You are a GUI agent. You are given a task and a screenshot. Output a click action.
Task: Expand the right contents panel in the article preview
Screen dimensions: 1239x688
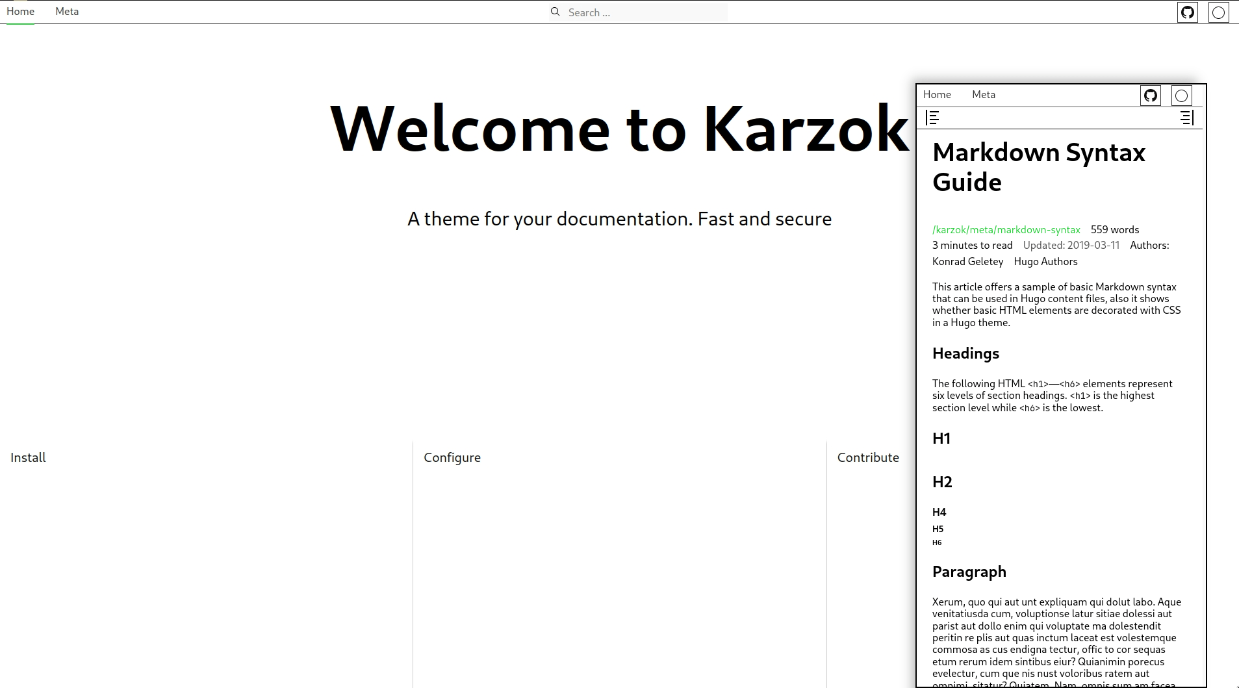(x=1186, y=118)
